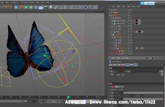Open the Camera object icon in toolbar
The image size is (165, 107).
coord(46,7)
